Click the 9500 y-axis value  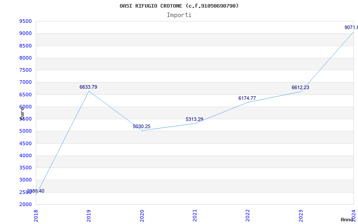pos(26,22)
